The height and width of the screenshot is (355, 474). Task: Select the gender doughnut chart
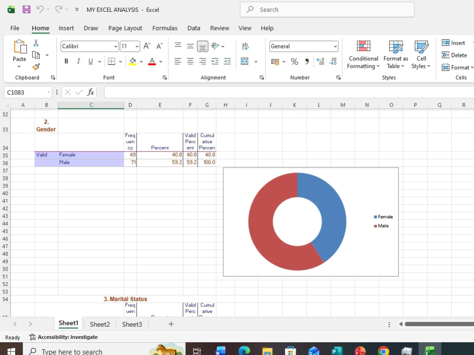311,222
